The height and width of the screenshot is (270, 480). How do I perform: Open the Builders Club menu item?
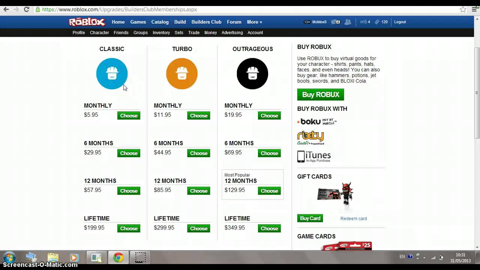[x=206, y=22]
